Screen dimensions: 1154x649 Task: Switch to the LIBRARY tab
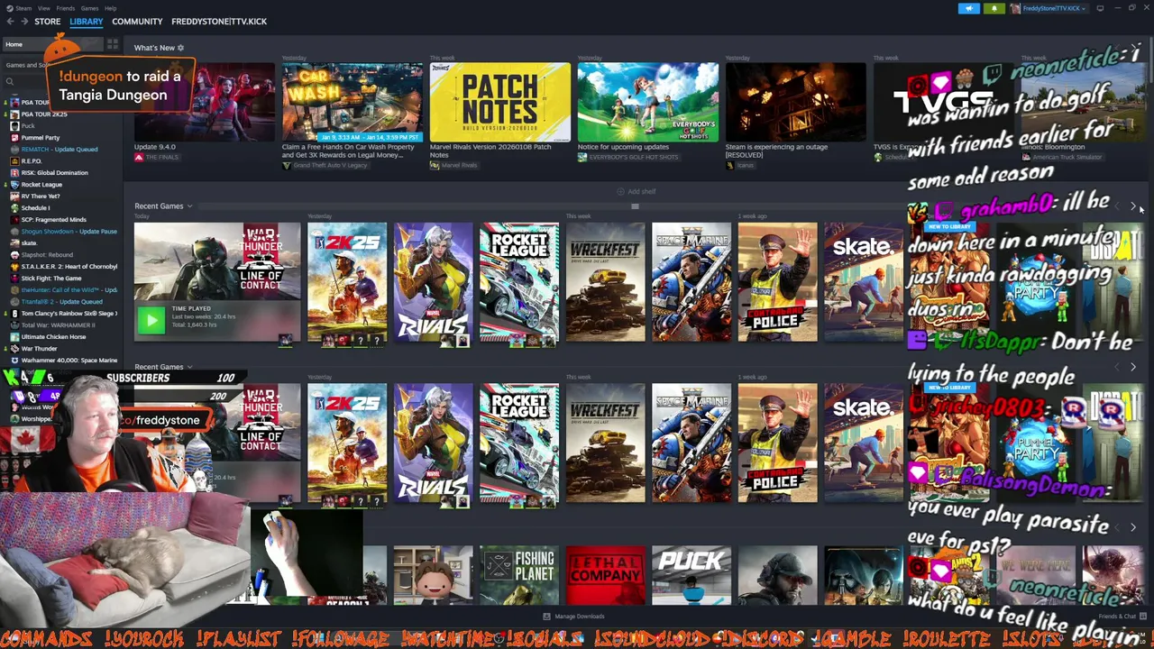click(x=87, y=21)
